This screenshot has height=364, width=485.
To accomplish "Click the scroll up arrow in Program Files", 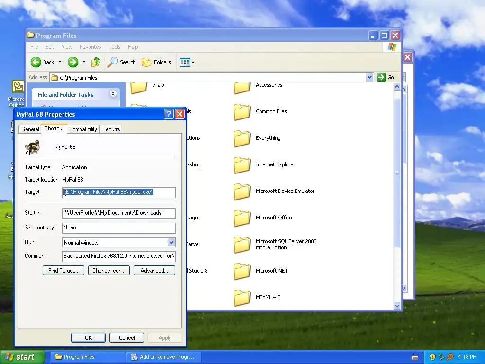I will tap(397, 87).
